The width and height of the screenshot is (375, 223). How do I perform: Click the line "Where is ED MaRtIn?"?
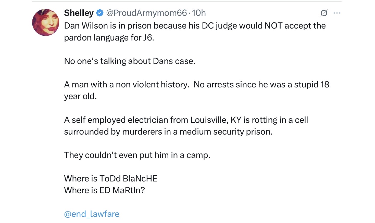click(x=104, y=190)
